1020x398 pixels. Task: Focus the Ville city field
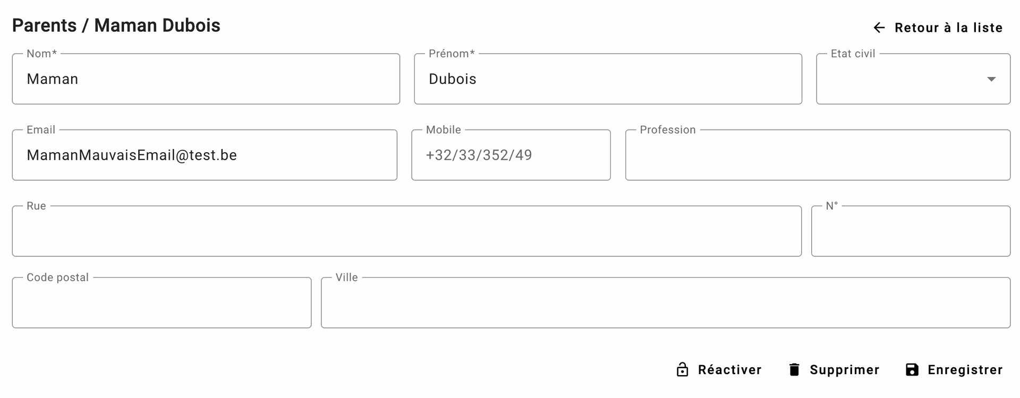(x=665, y=302)
